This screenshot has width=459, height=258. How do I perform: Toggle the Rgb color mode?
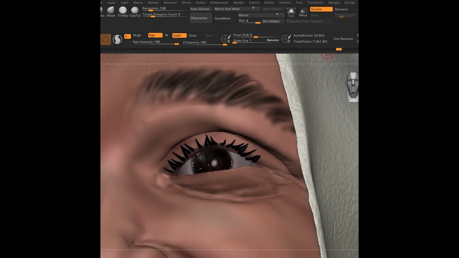155,35
